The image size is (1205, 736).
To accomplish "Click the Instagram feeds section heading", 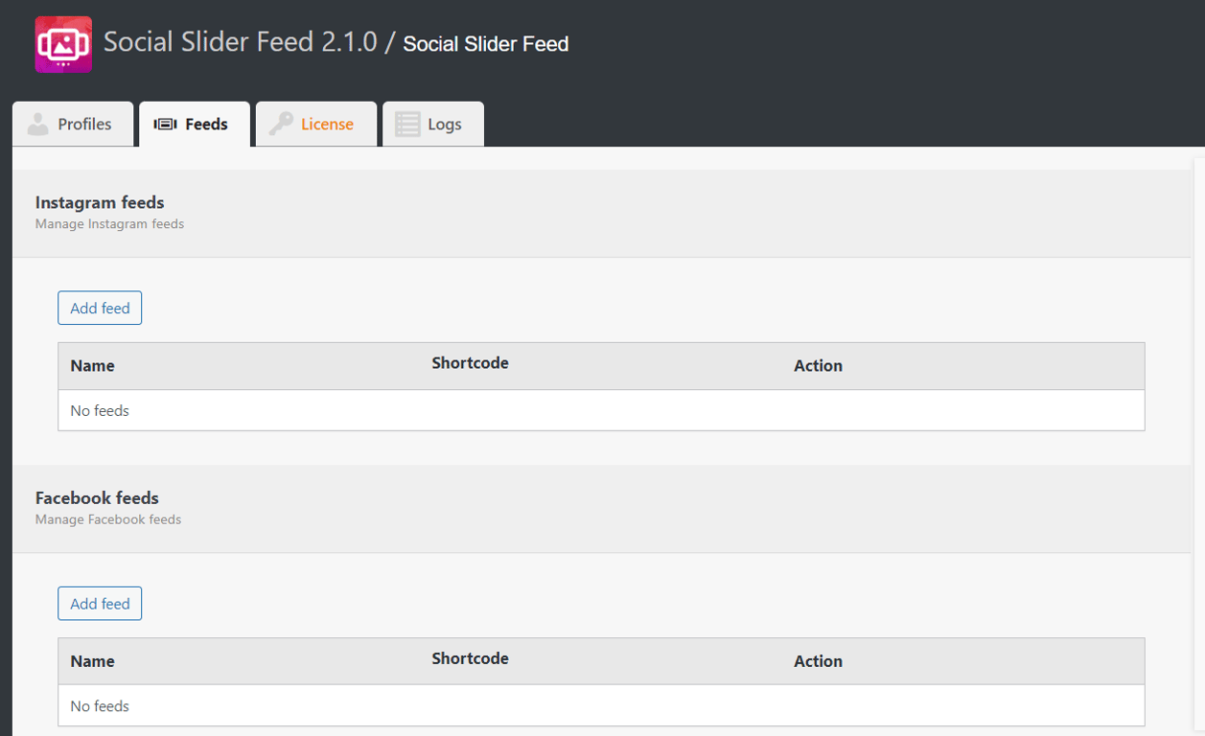I will point(99,202).
